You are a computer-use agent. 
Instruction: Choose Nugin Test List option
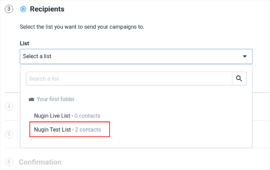[x=67, y=129]
